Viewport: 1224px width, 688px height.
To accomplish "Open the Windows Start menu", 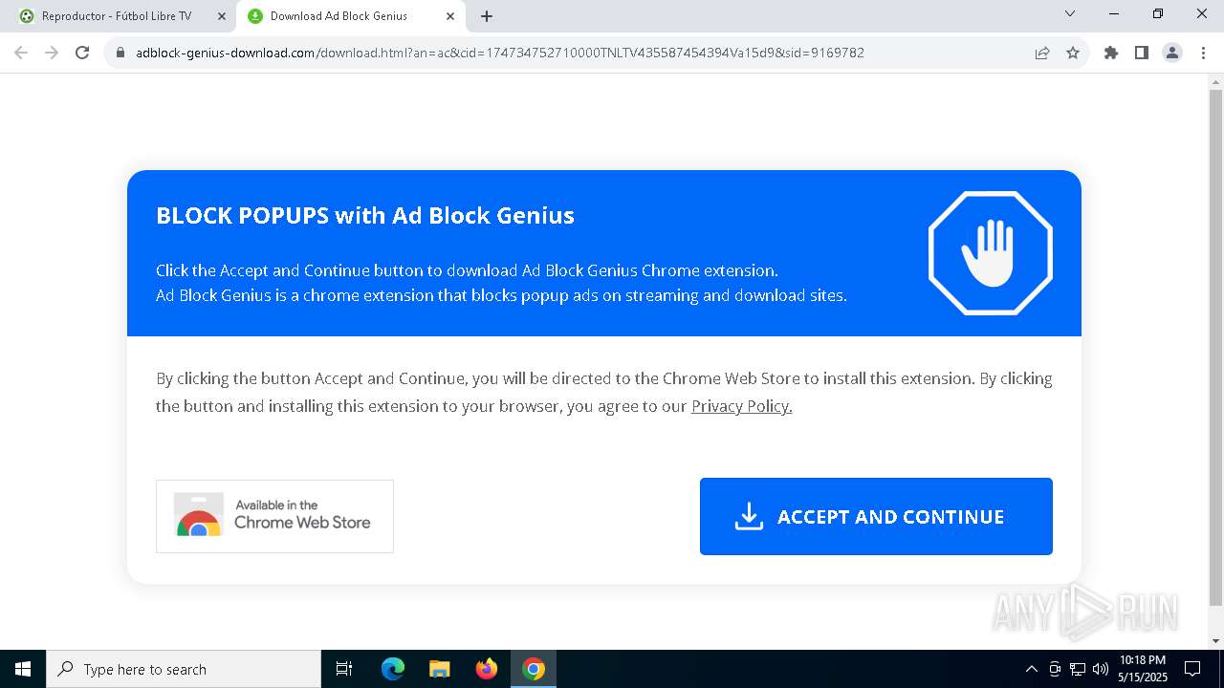I will tap(23, 669).
